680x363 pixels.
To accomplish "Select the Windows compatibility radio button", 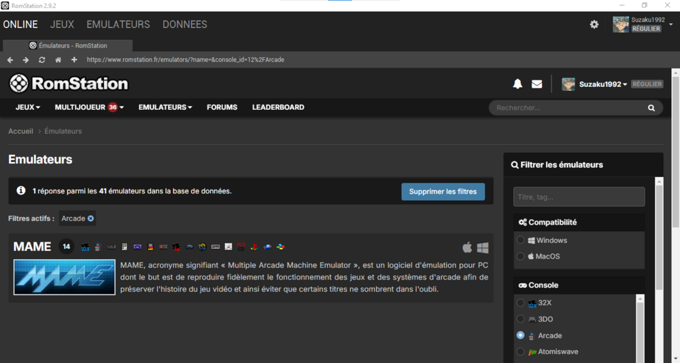I will [520, 240].
